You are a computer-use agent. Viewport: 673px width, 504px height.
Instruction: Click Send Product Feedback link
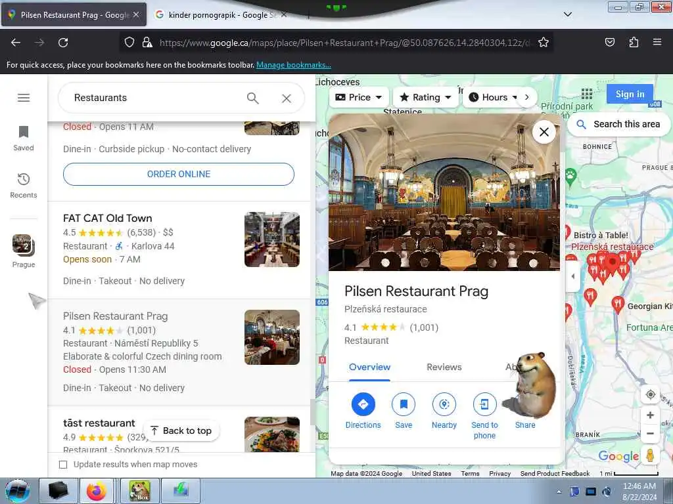click(555, 474)
